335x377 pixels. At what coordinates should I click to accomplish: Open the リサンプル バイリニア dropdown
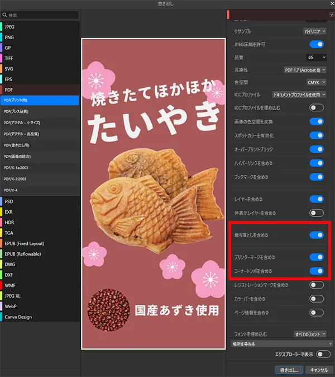pyautogui.click(x=315, y=31)
